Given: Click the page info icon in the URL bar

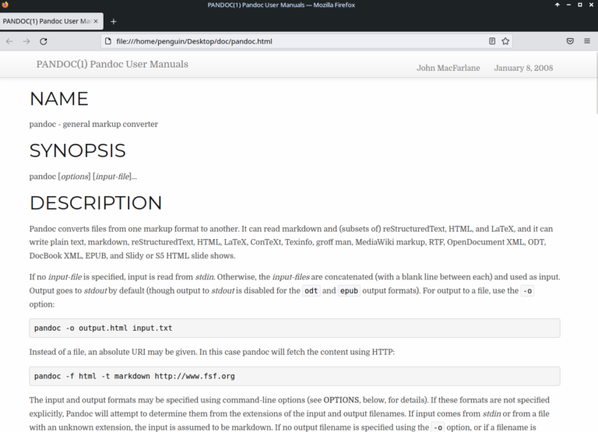Looking at the screenshot, I should point(108,41).
